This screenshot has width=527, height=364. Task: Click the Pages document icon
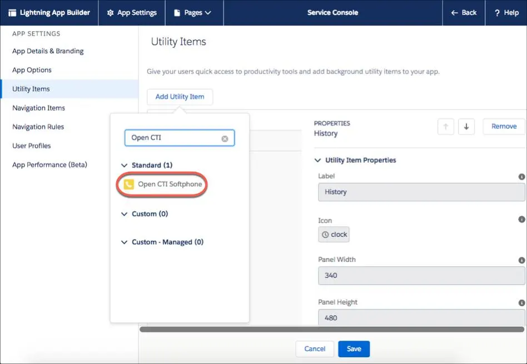[x=177, y=13]
